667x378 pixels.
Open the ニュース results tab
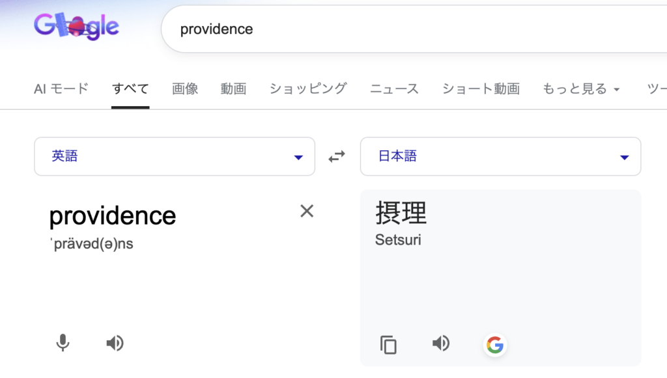pyautogui.click(x=394, y=89)
